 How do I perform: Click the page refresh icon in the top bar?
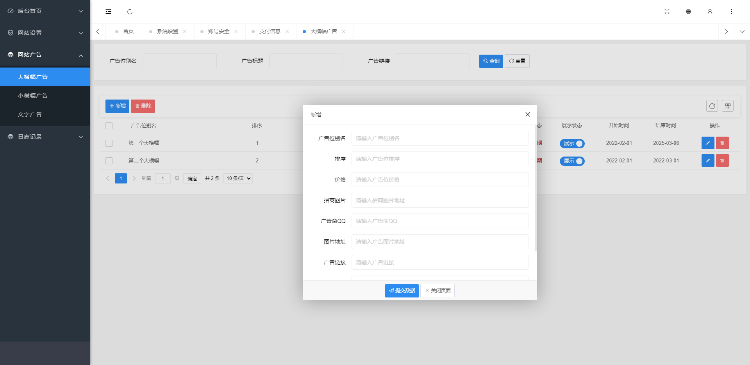(x=130, y=11)
